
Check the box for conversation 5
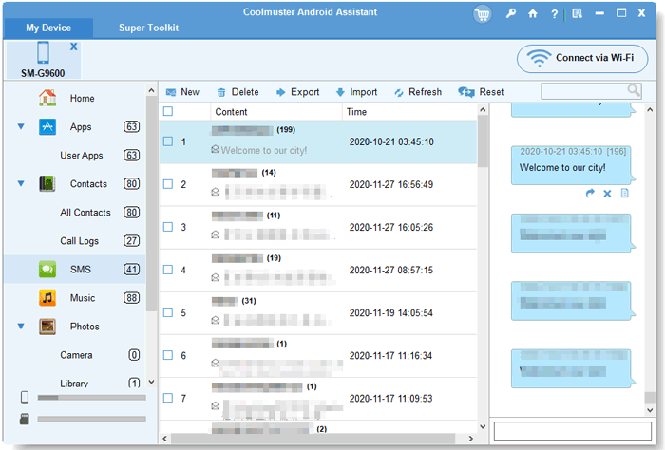point(168,312)
